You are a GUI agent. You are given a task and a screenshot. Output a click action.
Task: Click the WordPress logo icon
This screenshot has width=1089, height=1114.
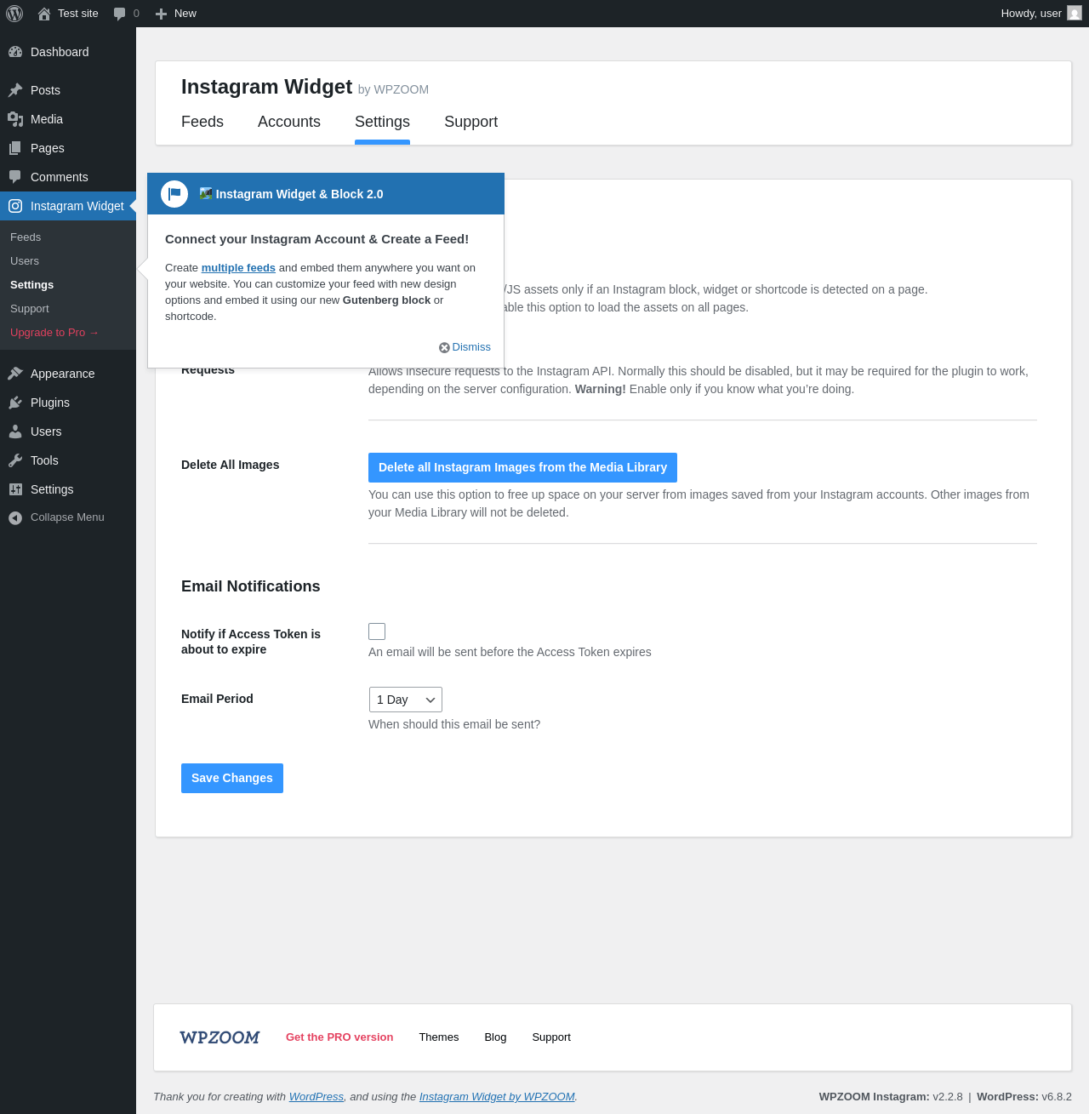click(14, 14)
